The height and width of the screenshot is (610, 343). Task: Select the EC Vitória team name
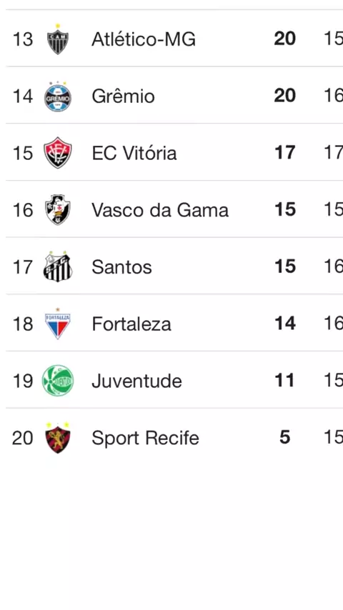tap(134, 153)
